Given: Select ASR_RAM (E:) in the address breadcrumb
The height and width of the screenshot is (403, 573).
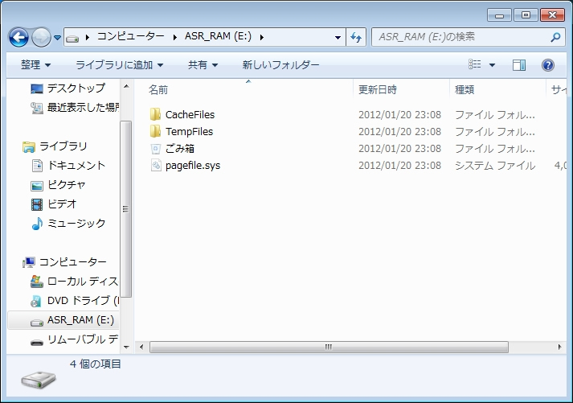Looking at the screenshot, I should point(218,36).
